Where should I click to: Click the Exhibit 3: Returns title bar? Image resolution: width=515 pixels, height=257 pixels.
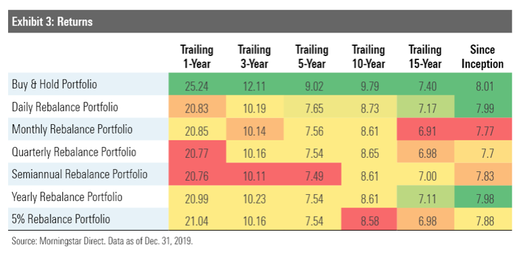click(x=260, y=22)
